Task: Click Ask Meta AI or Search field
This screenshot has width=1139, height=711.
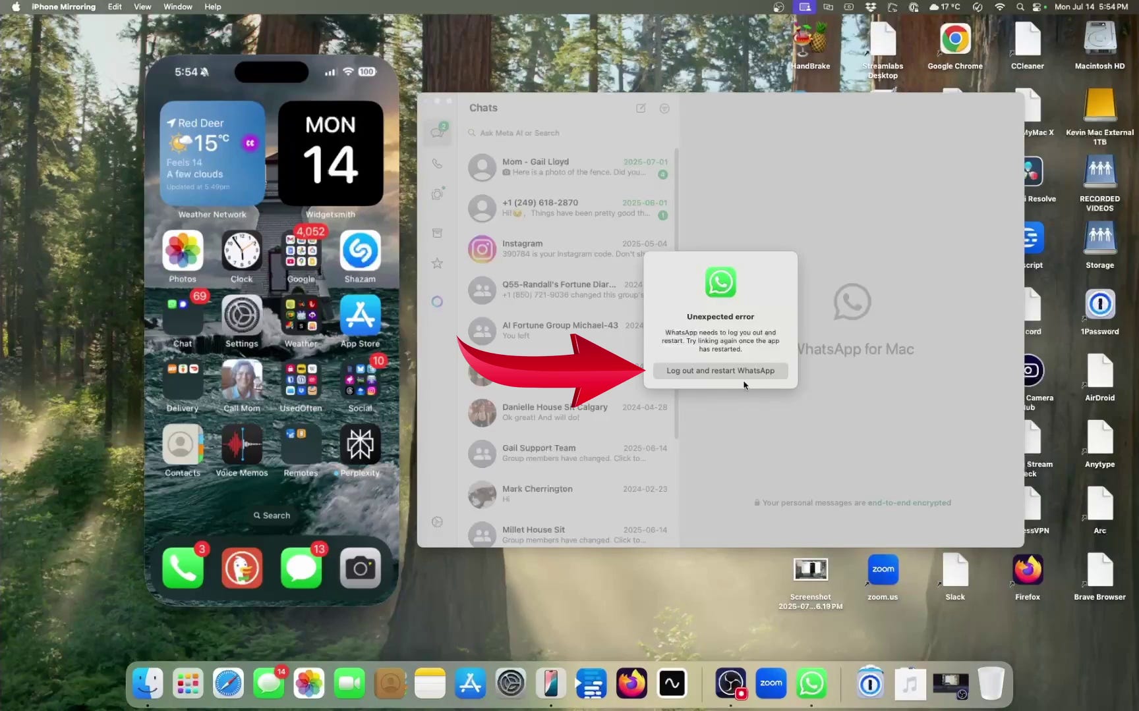Action: point(568,133)
